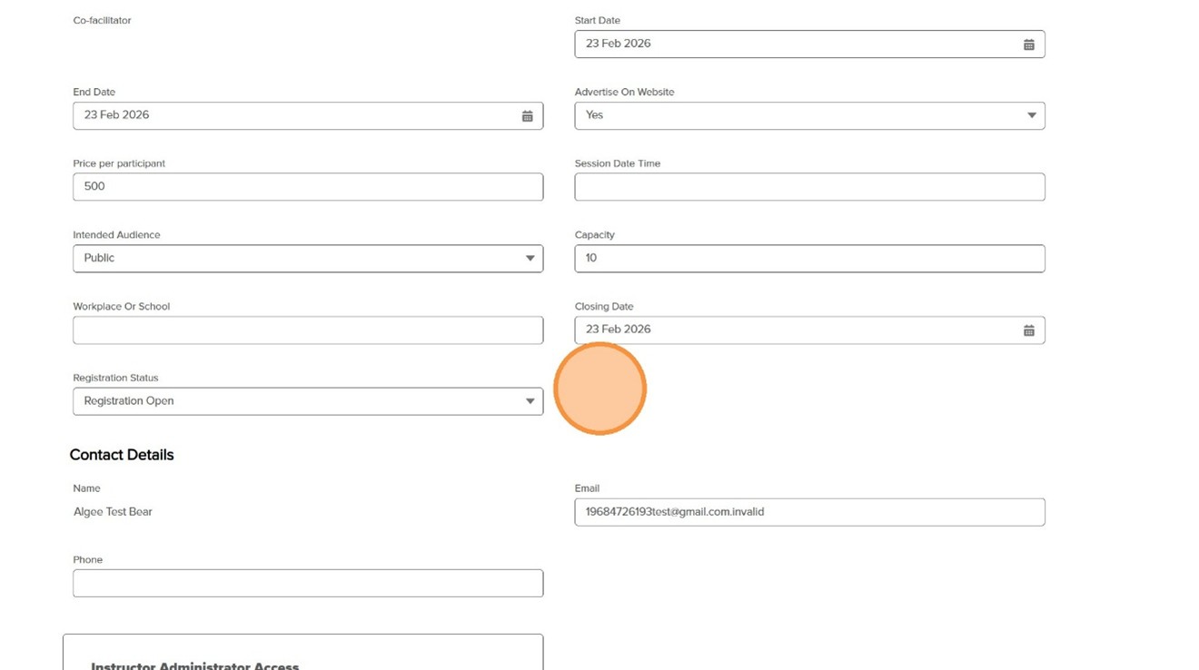The image size is (1199, 670).
Task: Expand the dropdown showing Yes
Action: coord(808,115)
